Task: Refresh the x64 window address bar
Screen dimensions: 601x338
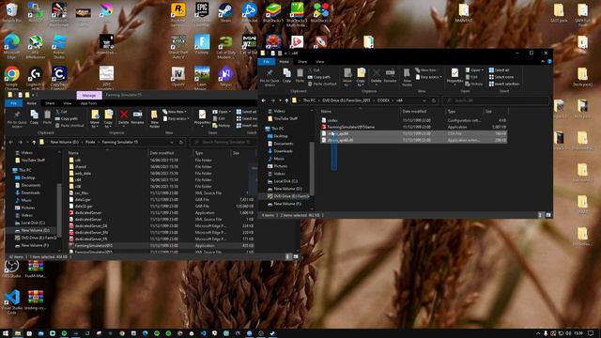Action: (434, 100)
